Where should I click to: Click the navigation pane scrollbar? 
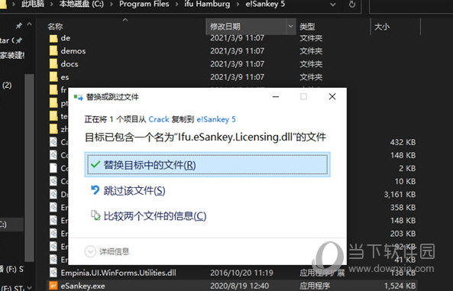coord(29,167)
